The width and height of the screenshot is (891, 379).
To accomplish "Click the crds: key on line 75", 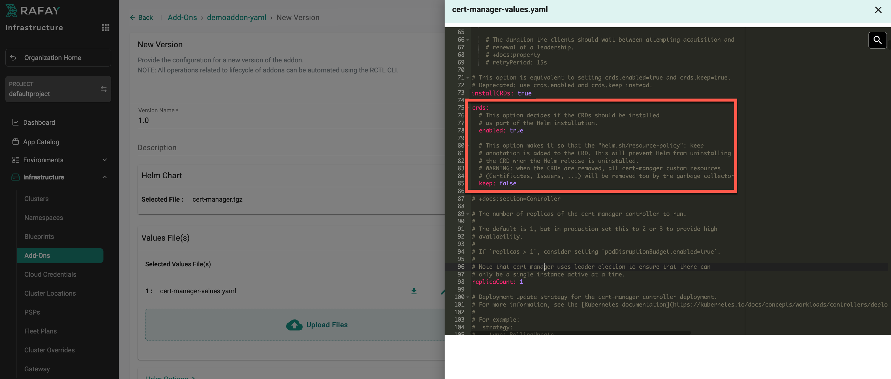I will (x=480, y=108).
